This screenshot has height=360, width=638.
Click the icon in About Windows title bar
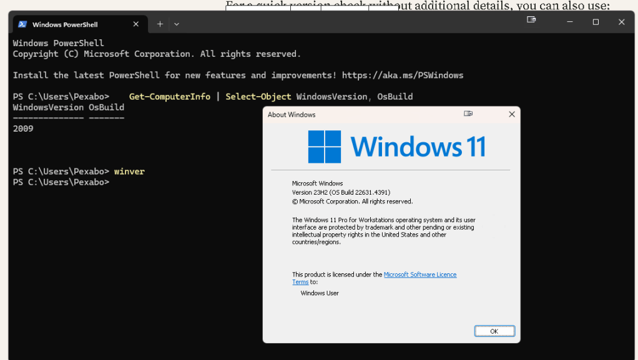tap(468, 114)
